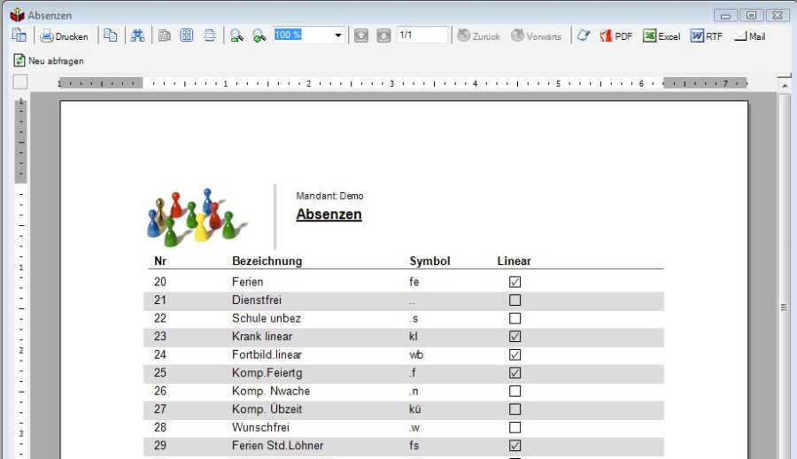Click the Fortbild.linear entry
This screenshot has height=459, width=797.
coord(267,354)
